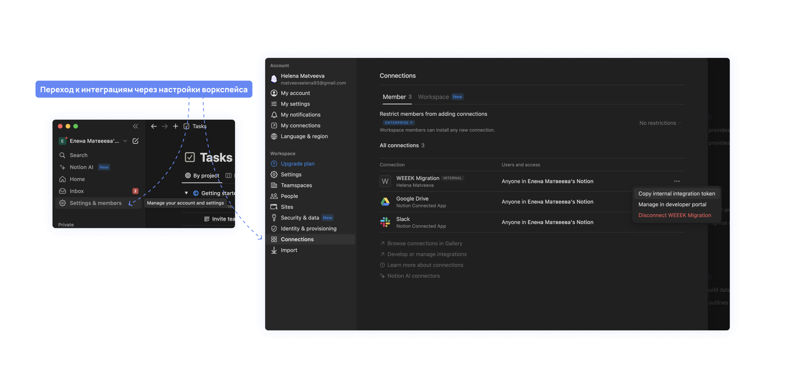Collapse the Getting started group triangle

[x=186, y=193]
